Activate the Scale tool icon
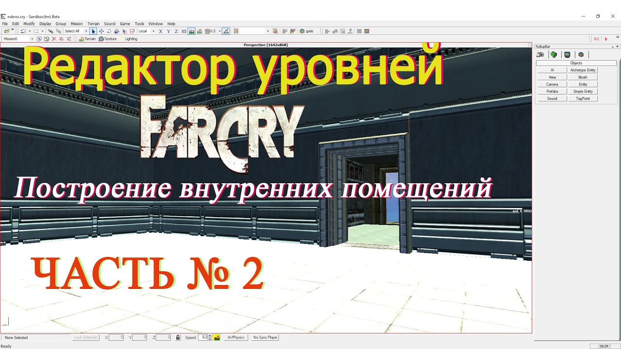Viewport: 621px width, 349px height. (x=116, y=31)
